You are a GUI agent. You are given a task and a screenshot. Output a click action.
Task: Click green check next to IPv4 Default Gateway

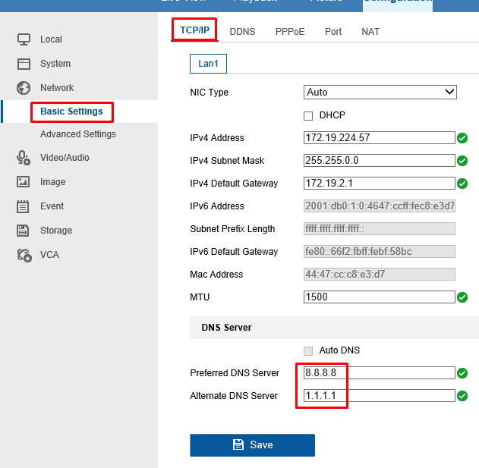[462, 184]
